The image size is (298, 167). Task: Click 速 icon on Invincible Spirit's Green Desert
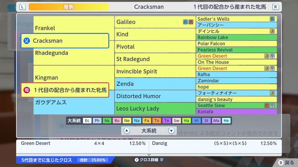tap(267, 68)
